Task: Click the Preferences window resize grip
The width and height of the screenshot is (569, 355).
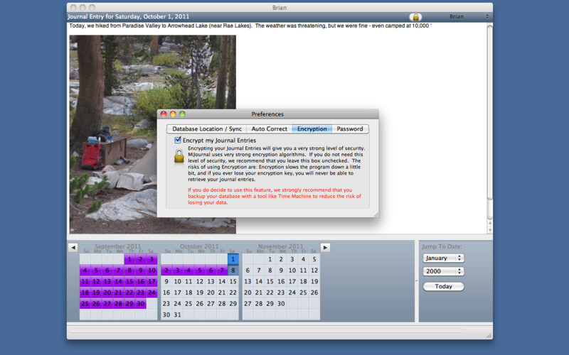Action: pyautogui.click(x=374, y=213)
